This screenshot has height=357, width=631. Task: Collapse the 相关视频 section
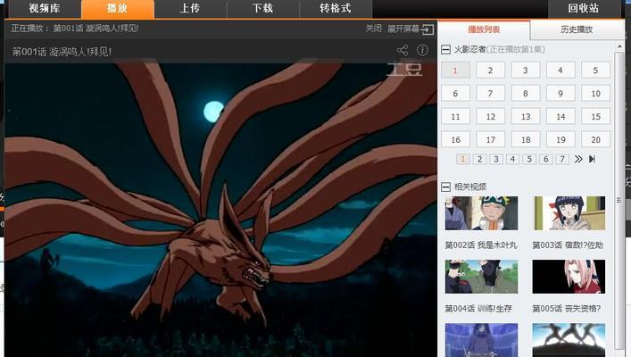tap(445, 187)
